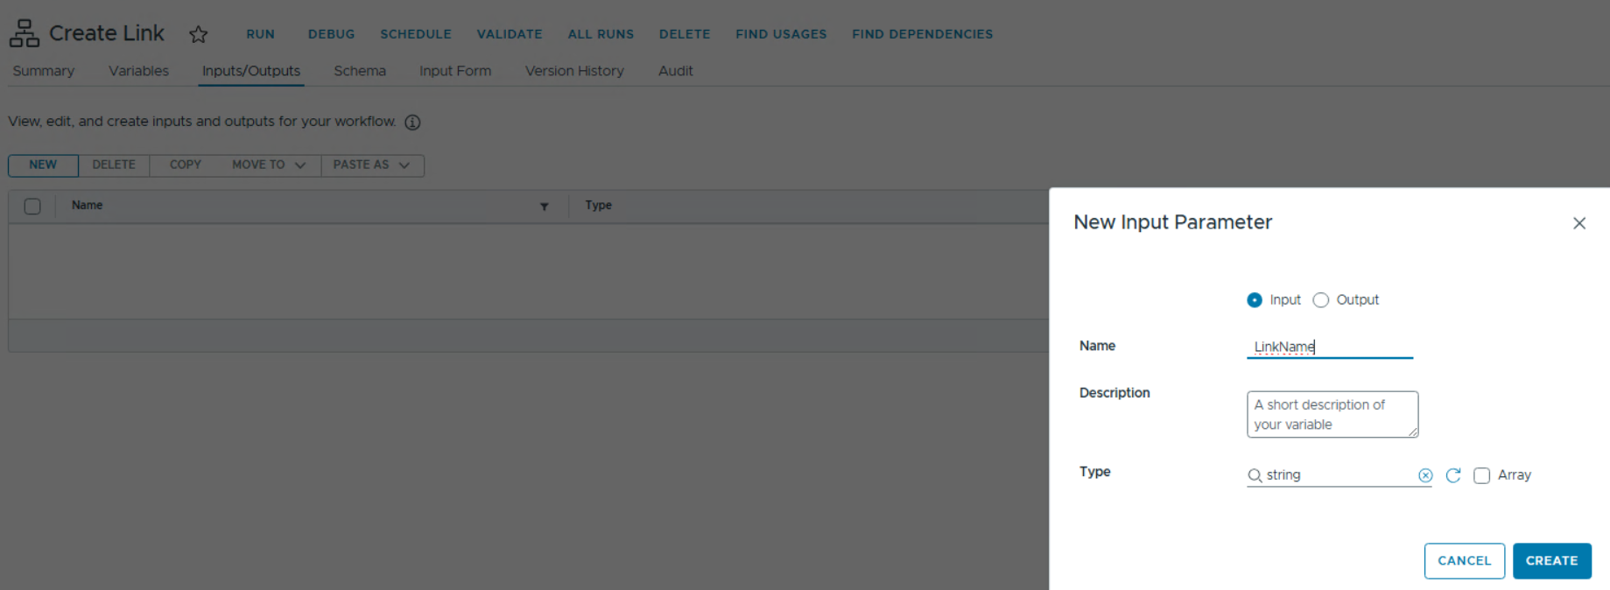Viewport: 1610px width, 590px height.
Task: Select the Output radio button
Action: (x=1321, y=300)
